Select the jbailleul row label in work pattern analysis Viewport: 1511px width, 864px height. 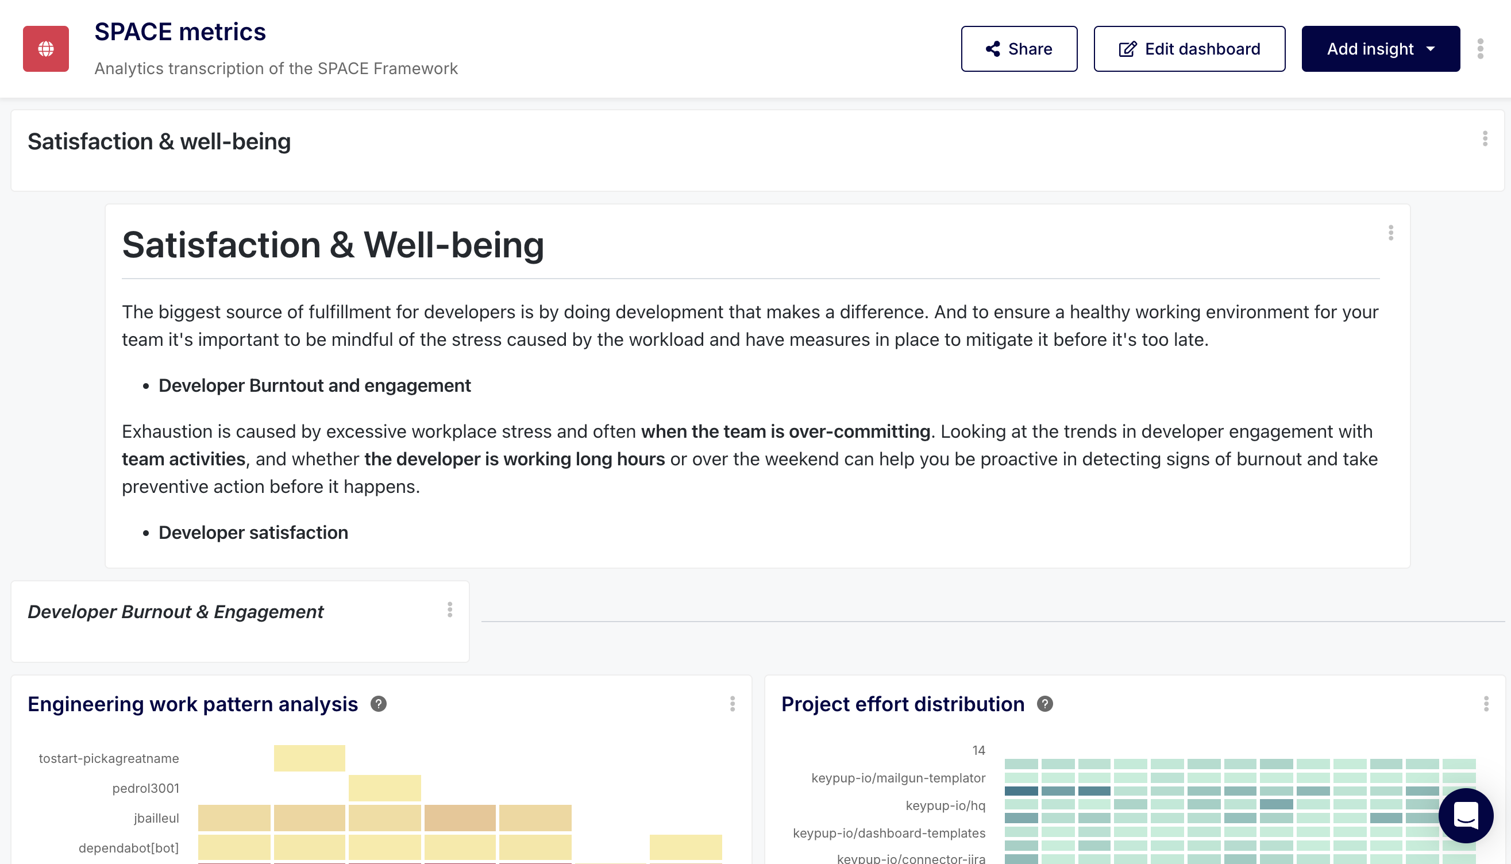point(157,817)
